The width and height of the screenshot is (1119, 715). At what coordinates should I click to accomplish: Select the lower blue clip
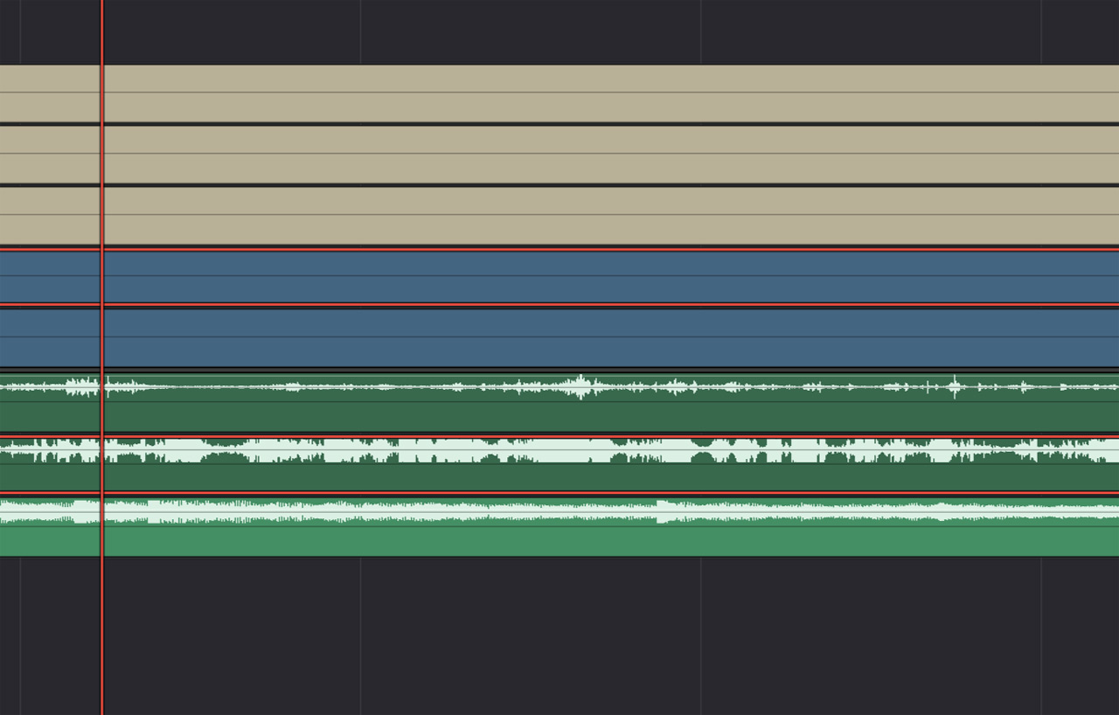[x=559, y=352]
